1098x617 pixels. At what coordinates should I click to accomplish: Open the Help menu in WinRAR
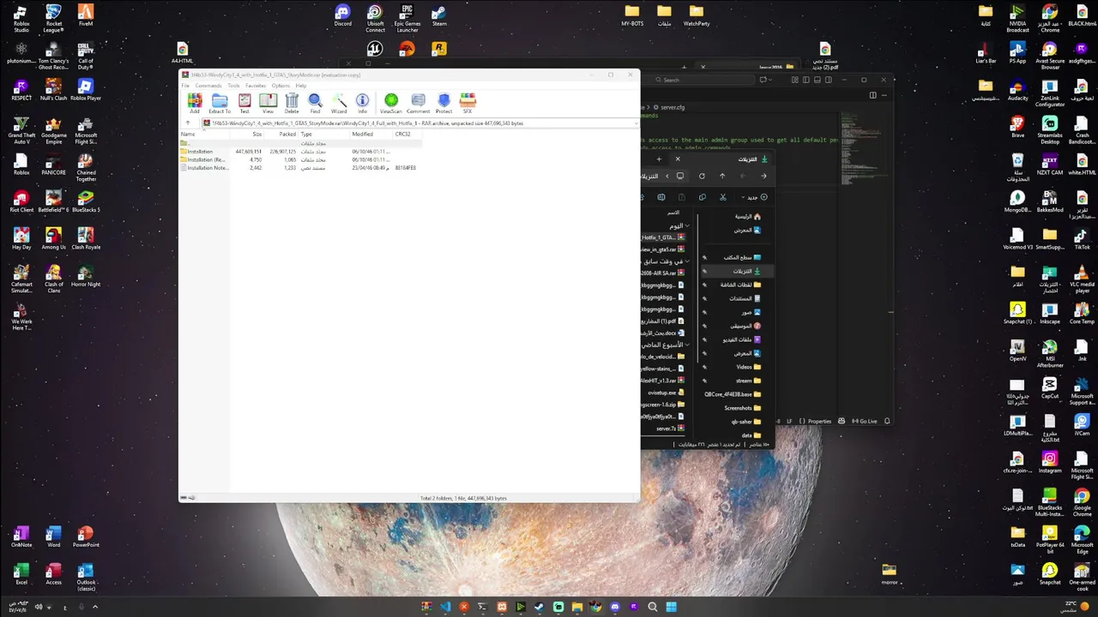301,86
